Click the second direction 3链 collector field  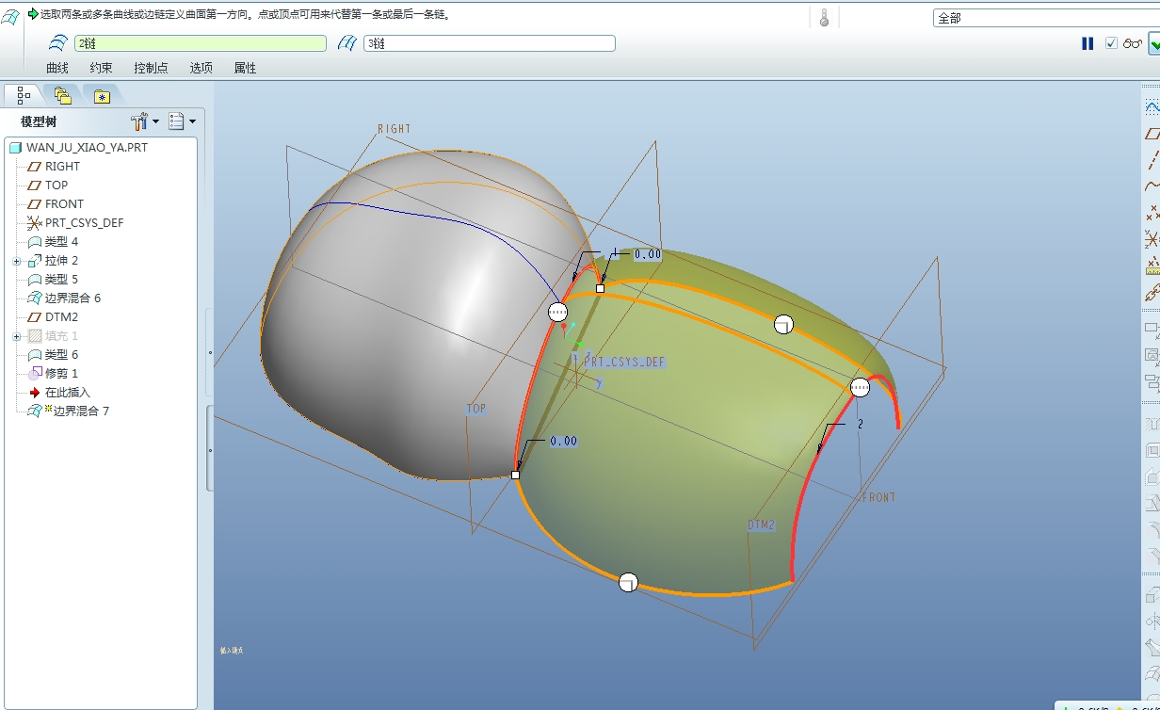click(x=490, y=43)
